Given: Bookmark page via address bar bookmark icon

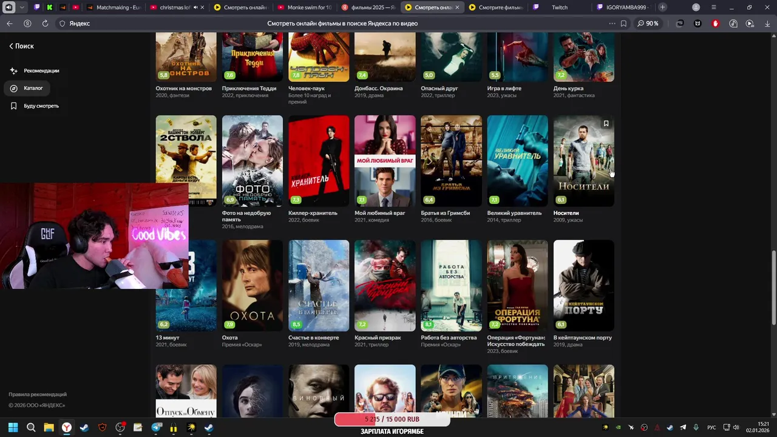Looking at the screenshot, I should click(x=623, y=23).
